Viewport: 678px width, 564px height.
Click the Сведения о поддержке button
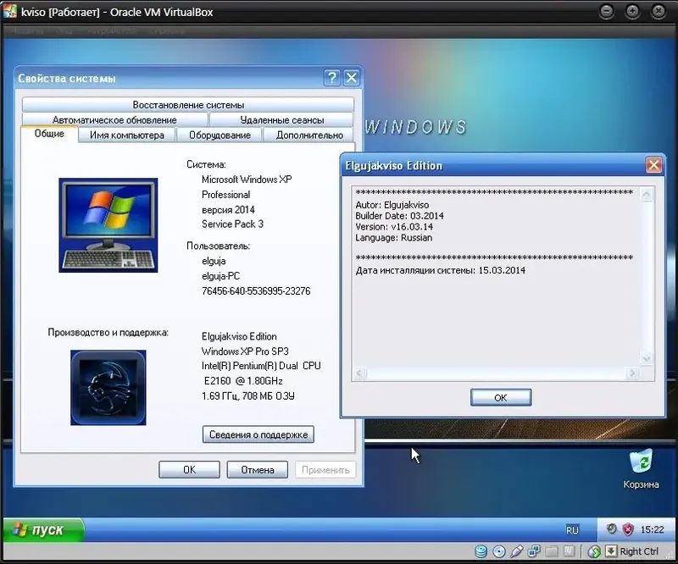click(258, 434)
